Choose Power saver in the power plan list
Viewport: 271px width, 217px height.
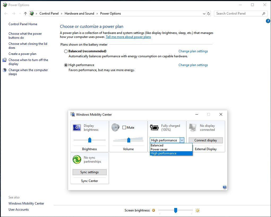171,149
